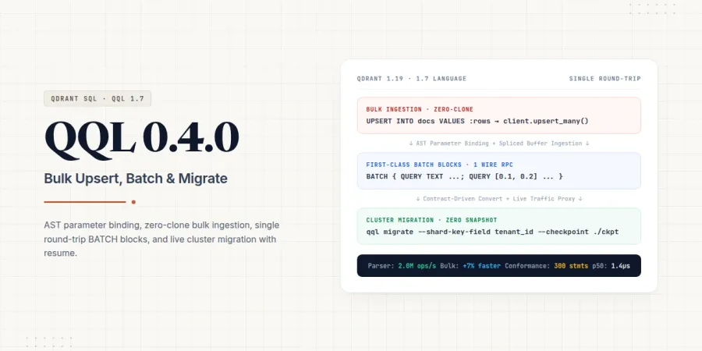Click the SINGLE ROUND-TRIP label
Screen dimensions: 702x351
tap(604, 79)
